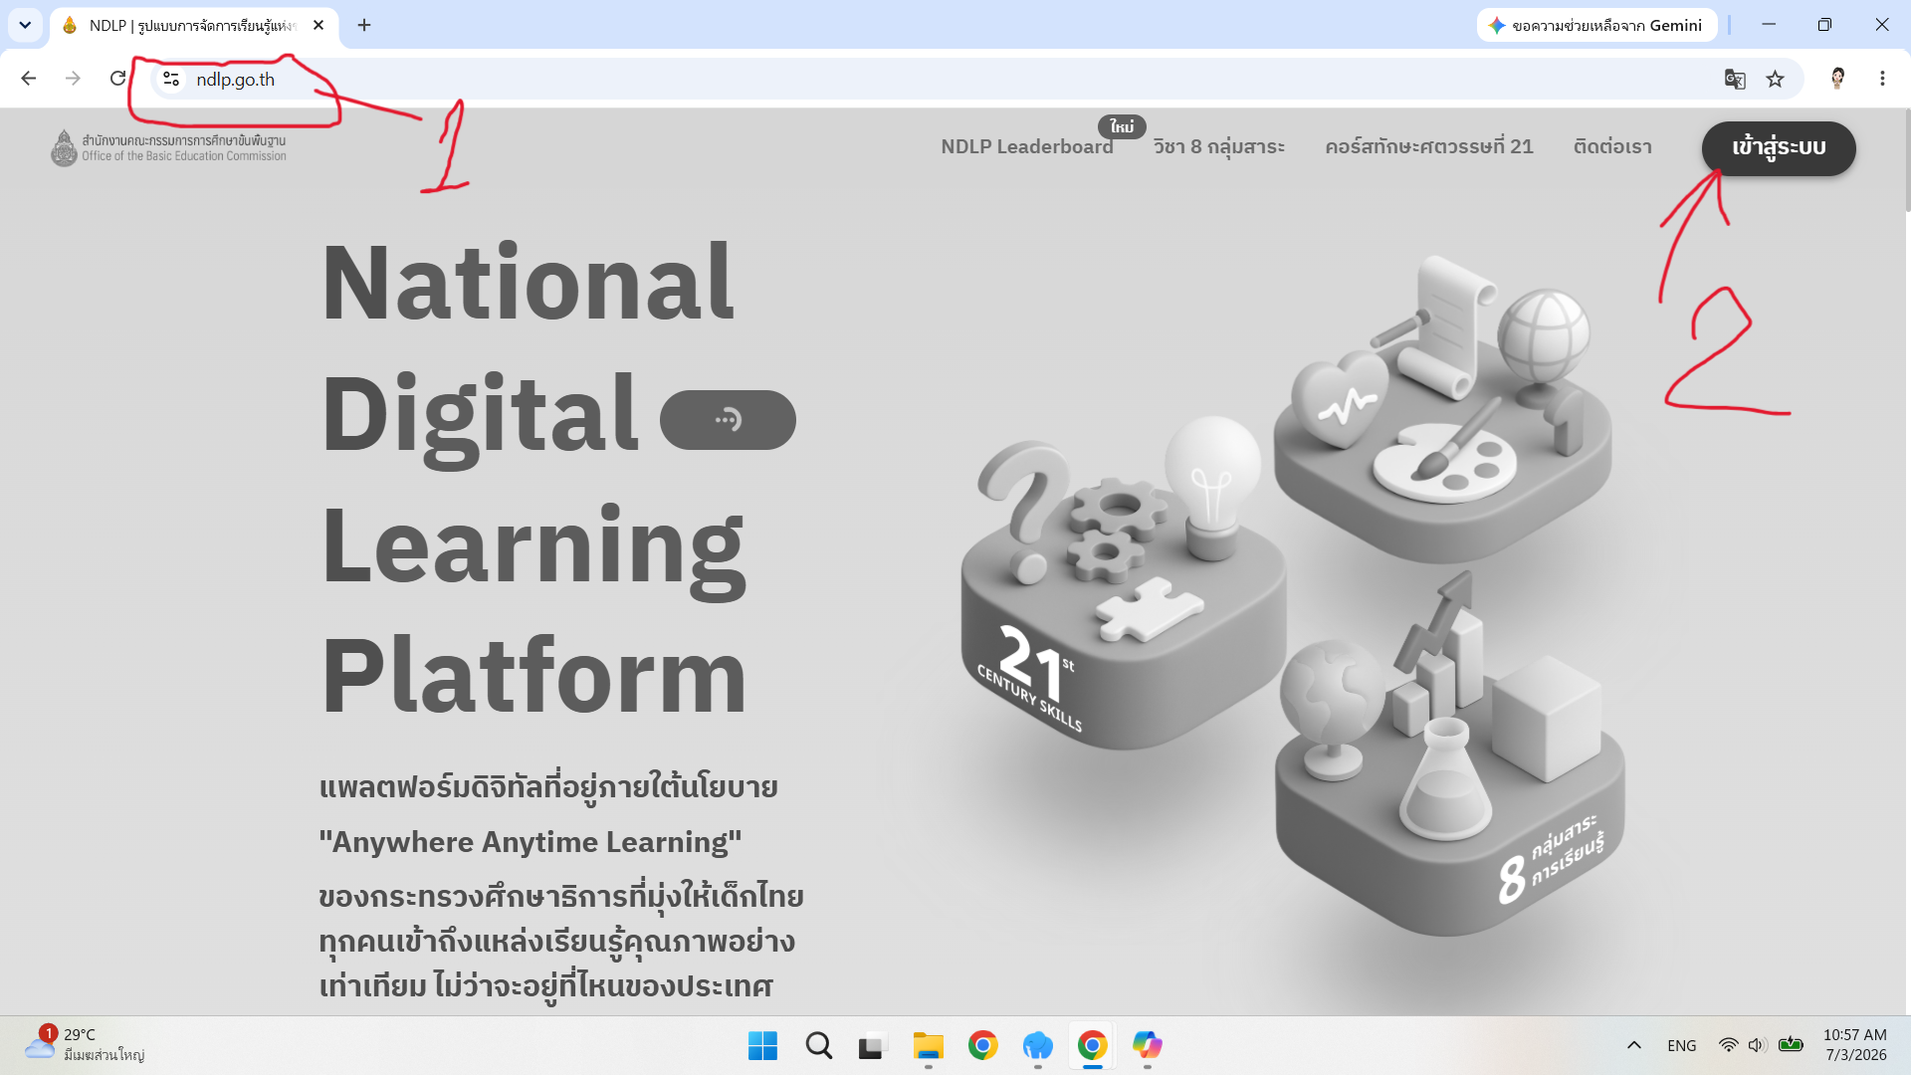Open the ติดต่อเรา contact link
Screen dimensions: 1911x1075
(x=1612, y=147)
